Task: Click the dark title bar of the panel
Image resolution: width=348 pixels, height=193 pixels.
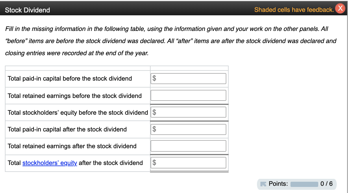Action: [x=173, y=10]
